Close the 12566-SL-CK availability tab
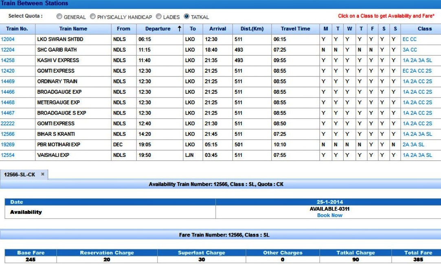The width and height of the screenshot is (441, 265). pyautogui.click(x=42, y=174)
